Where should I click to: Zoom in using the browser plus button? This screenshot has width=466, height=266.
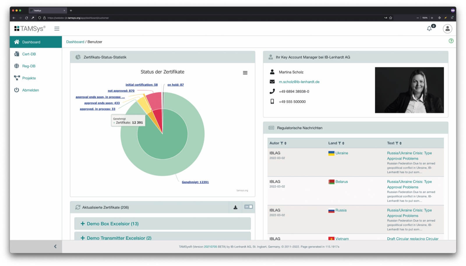[x=432, y=18]
